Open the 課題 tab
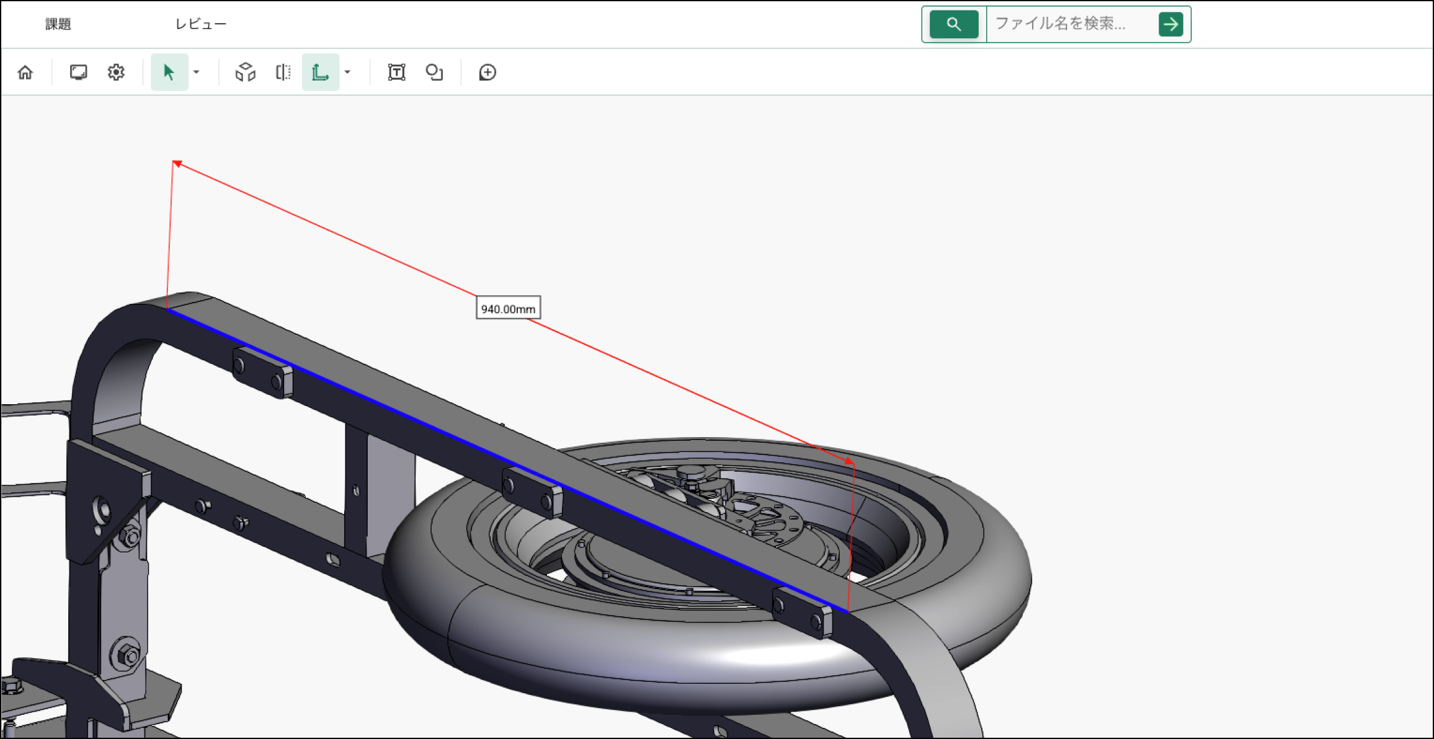 (x=58, y=24)
